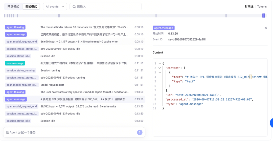
Task: Select agent.message row 姜先生 PPL 深度盘点报告
Action: pos(74,99)
